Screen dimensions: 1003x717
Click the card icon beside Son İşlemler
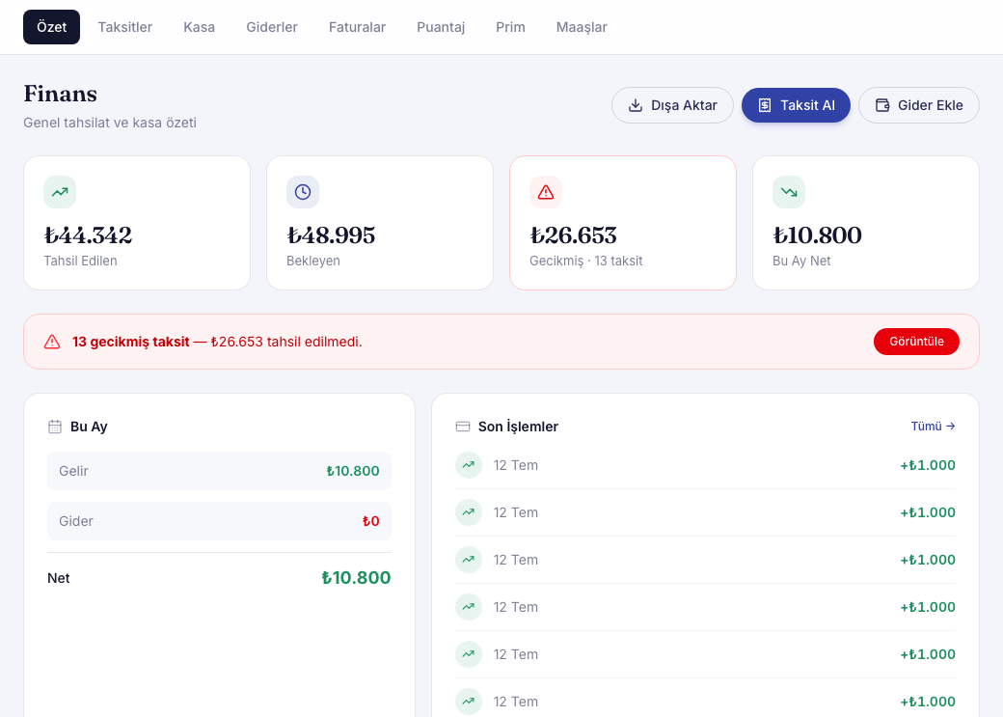[x=463, y=427]
